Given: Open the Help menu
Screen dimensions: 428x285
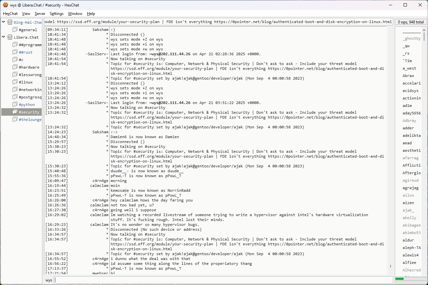Looking at the screenshot, I should point(91,14).
